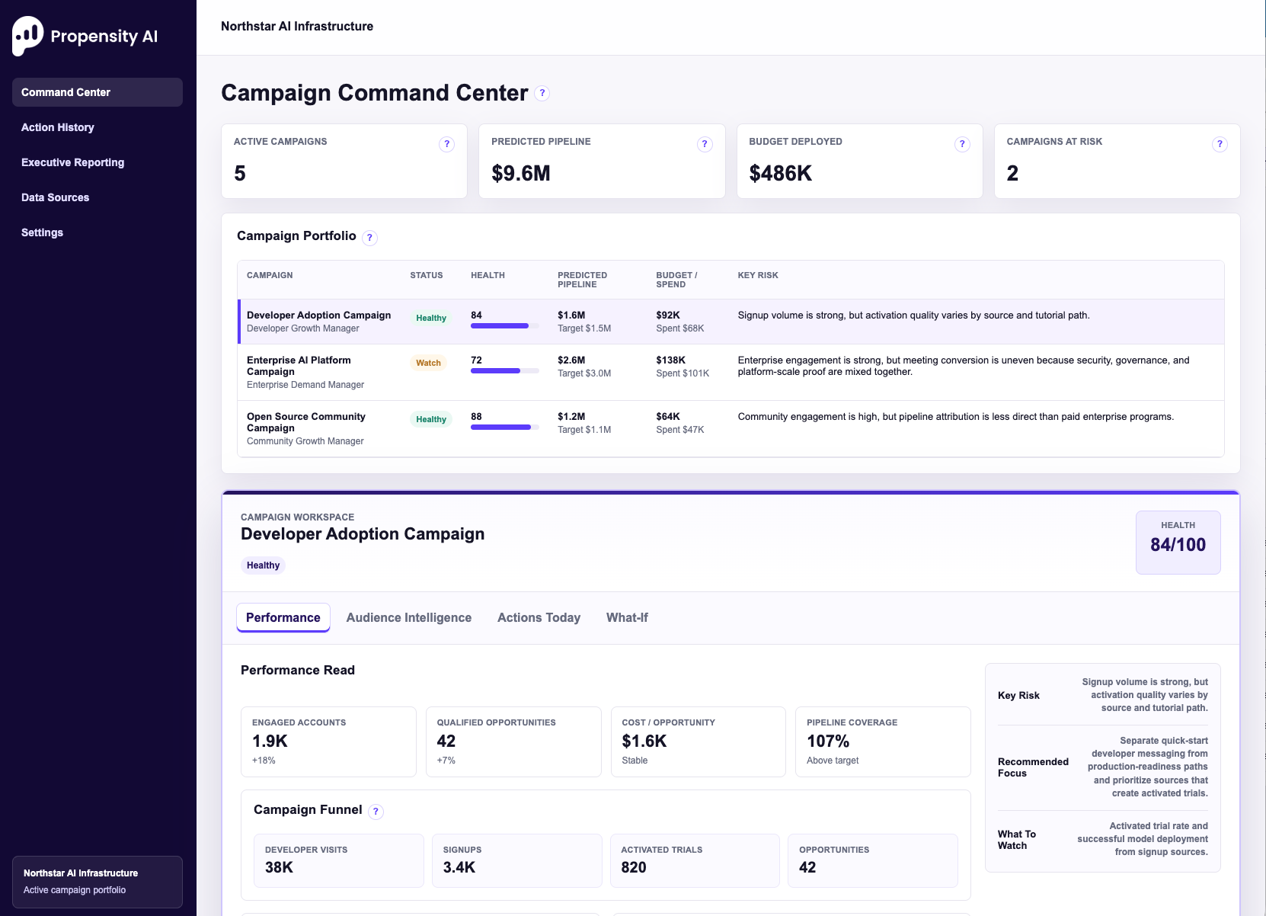
Task: Click the Performance Read heading
Action: pyautogui.click(x=298, y=670)
